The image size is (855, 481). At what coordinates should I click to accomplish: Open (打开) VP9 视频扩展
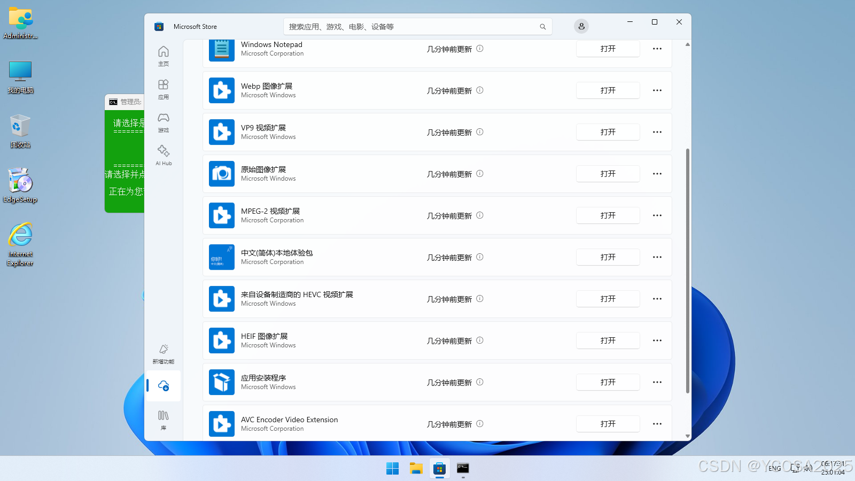[x=608, y=132]
